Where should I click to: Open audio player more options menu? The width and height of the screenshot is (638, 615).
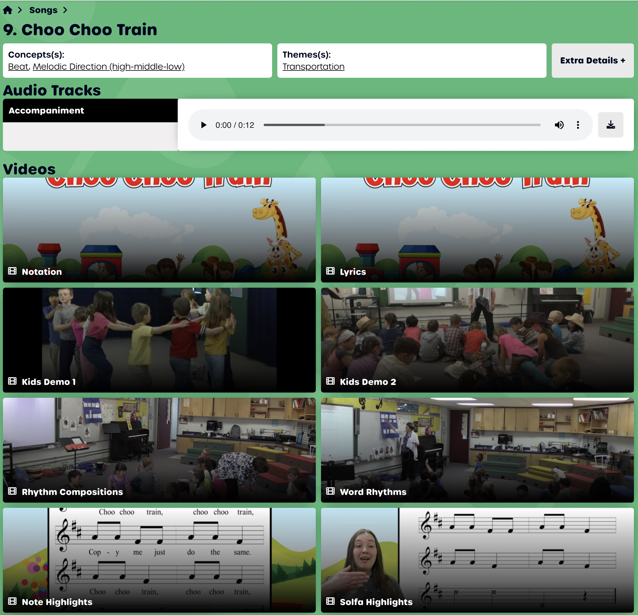[578, 125]
